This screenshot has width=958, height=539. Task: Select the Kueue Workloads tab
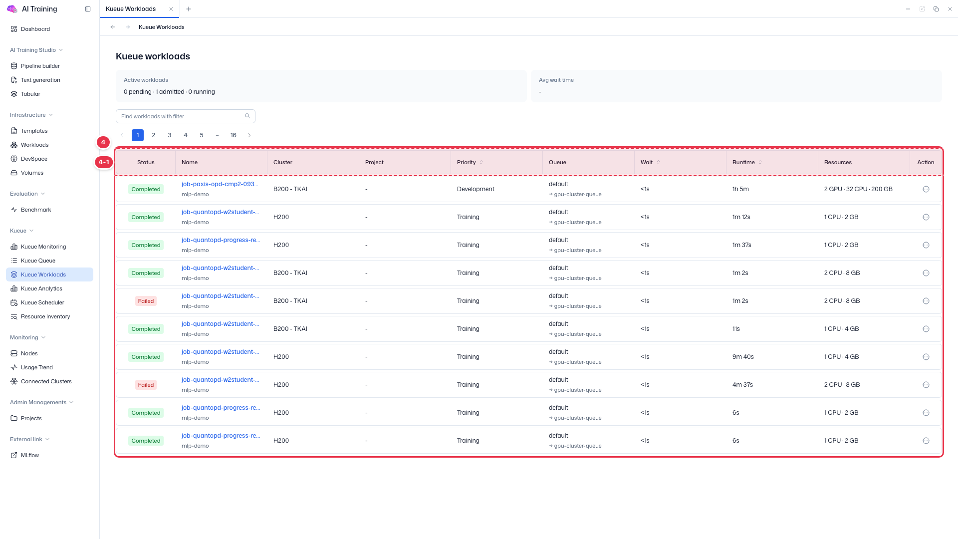tap(131, 9)
